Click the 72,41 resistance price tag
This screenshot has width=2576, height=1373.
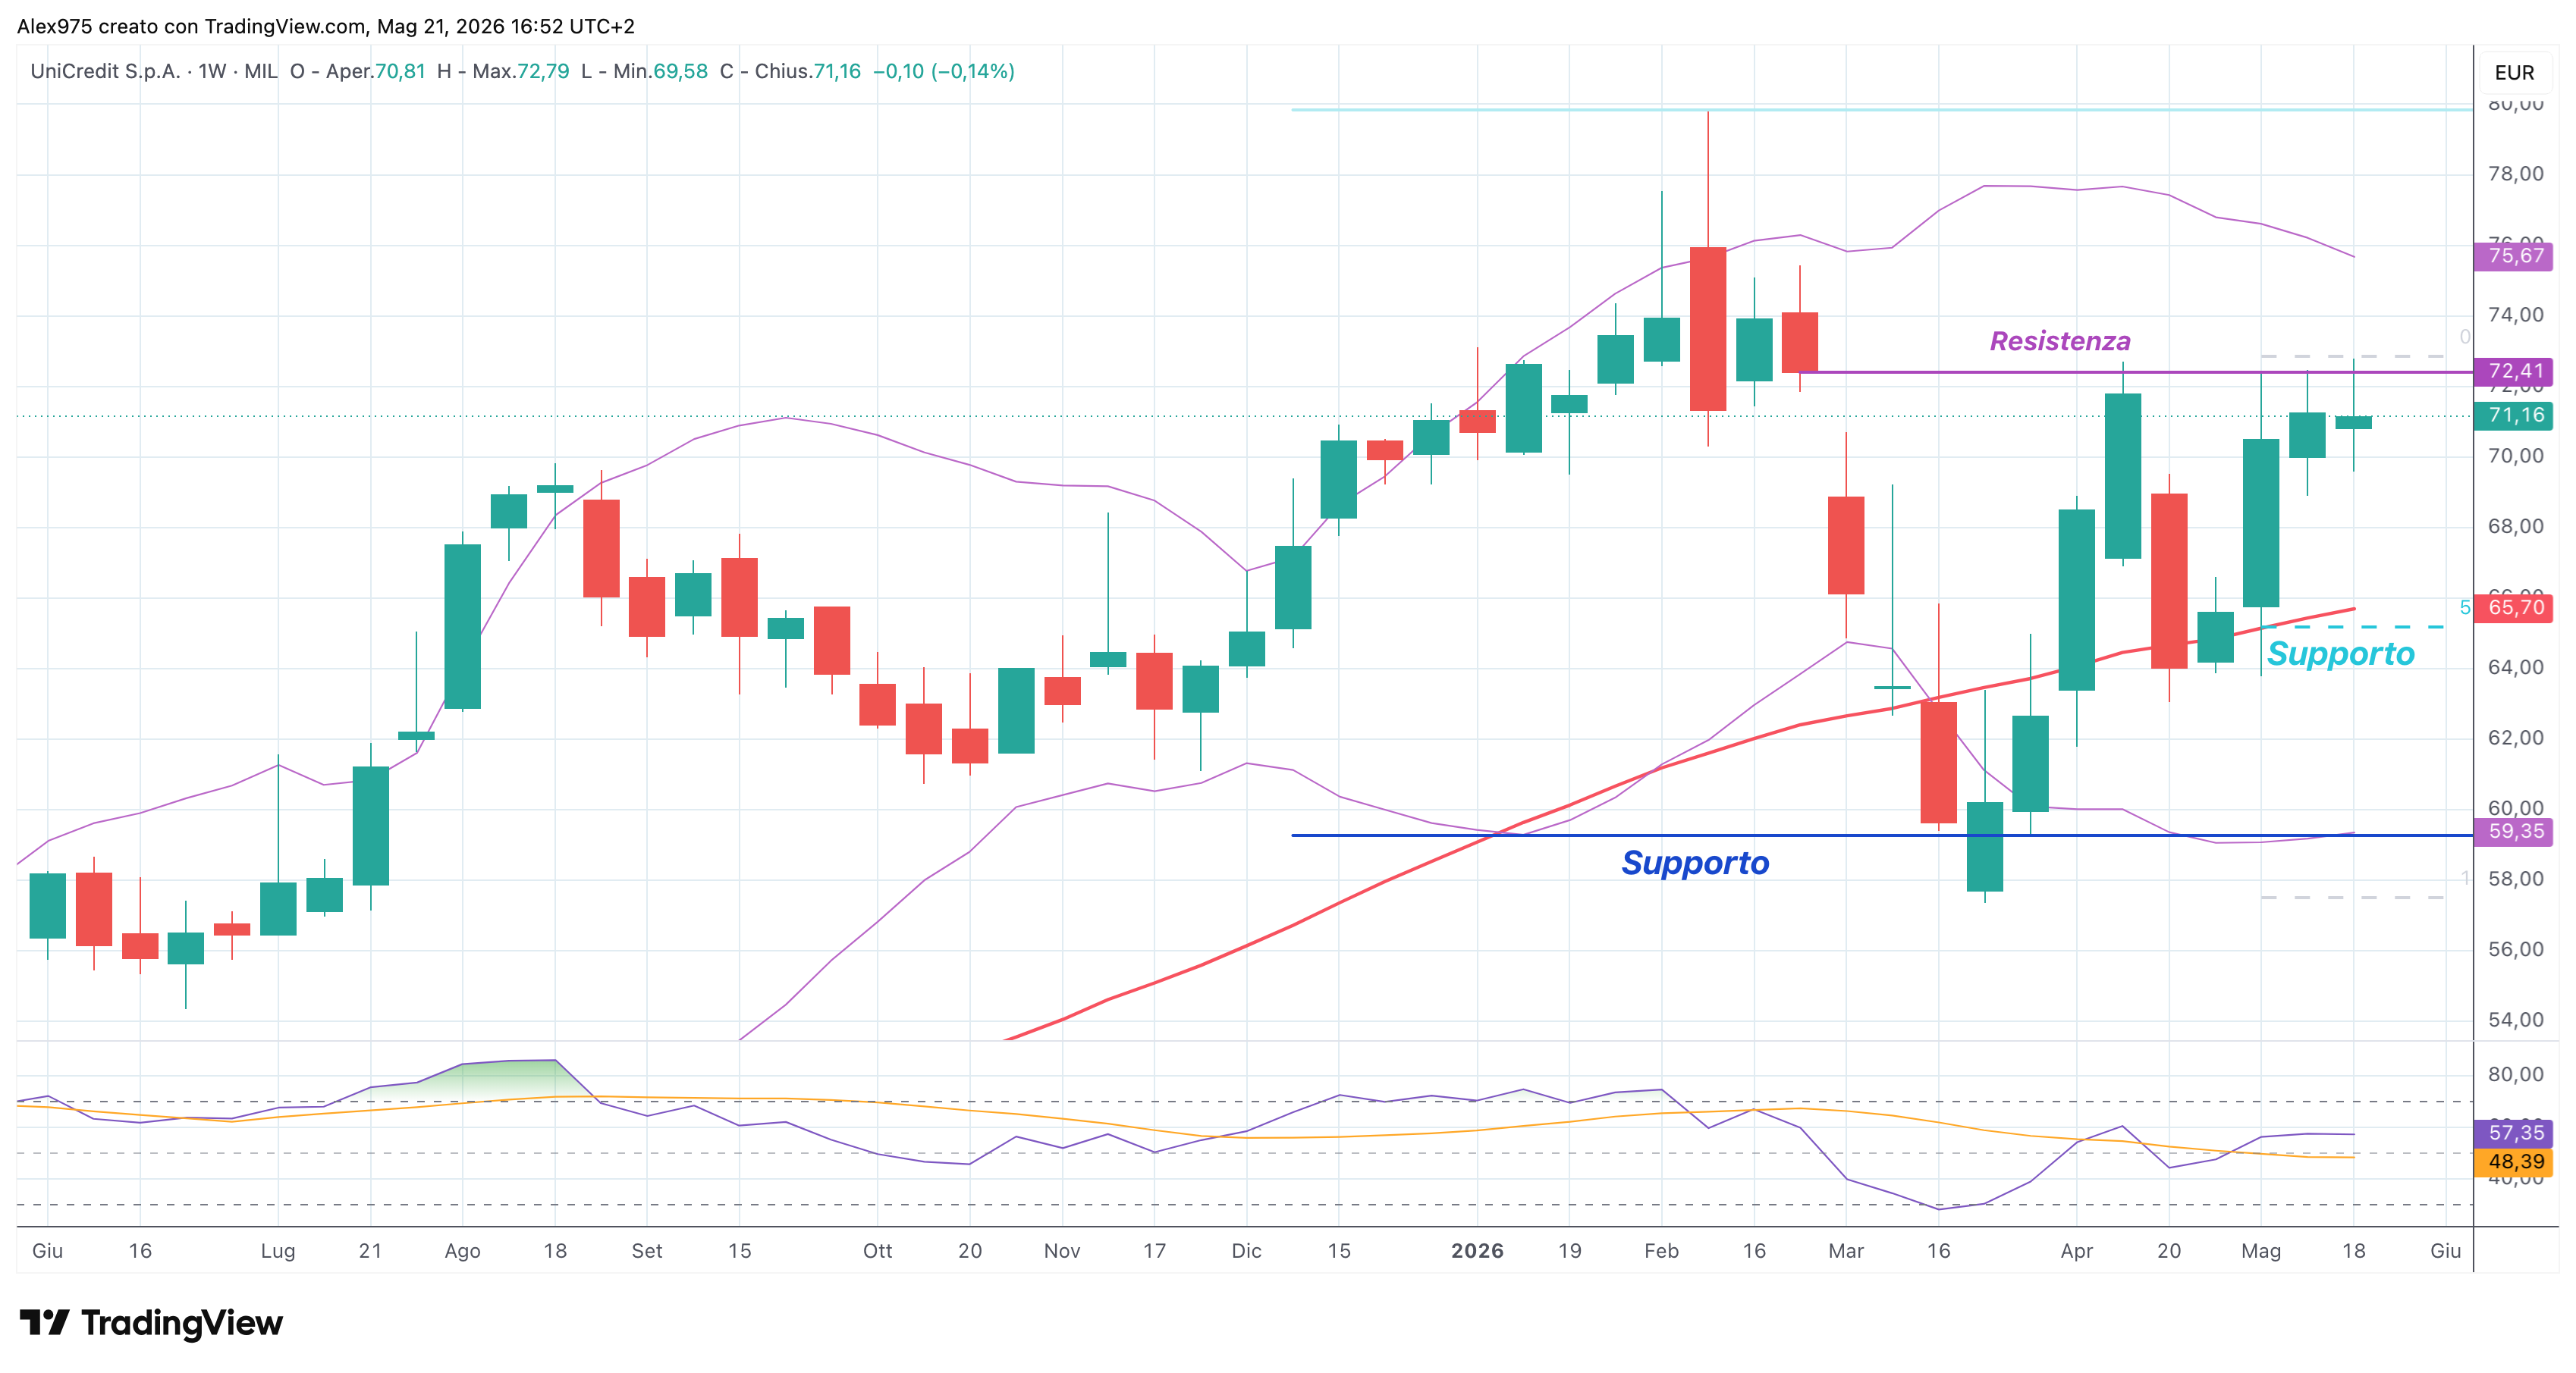click(x=2514, y=371)
